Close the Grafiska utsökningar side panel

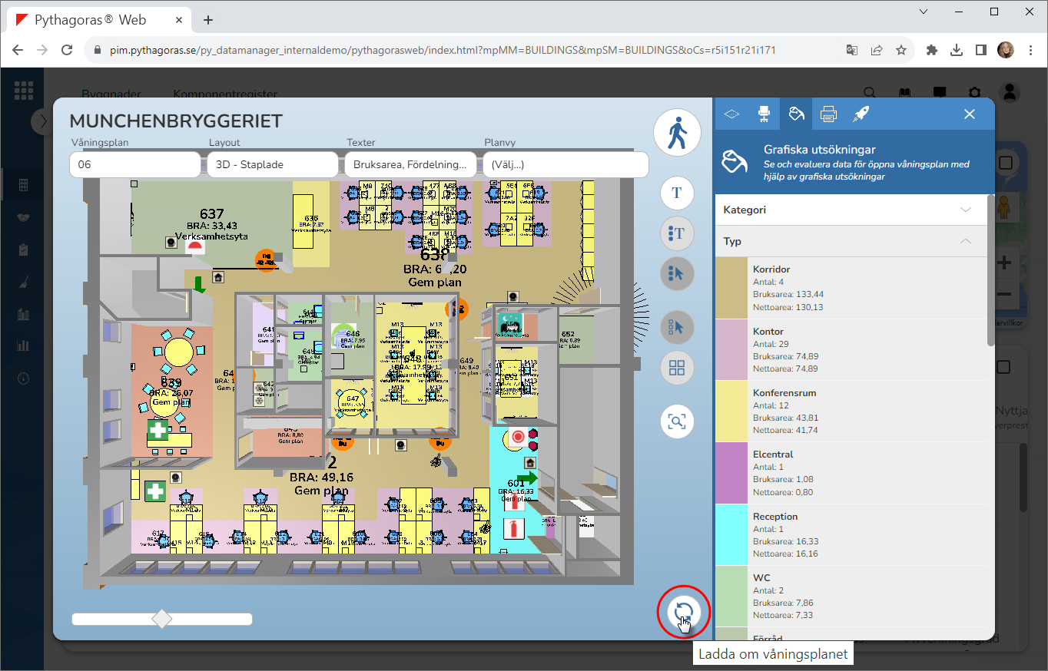(x=970, y=114)
